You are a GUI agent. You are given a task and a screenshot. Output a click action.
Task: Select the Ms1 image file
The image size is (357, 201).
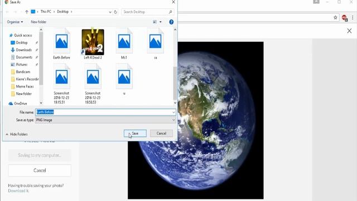124,44
